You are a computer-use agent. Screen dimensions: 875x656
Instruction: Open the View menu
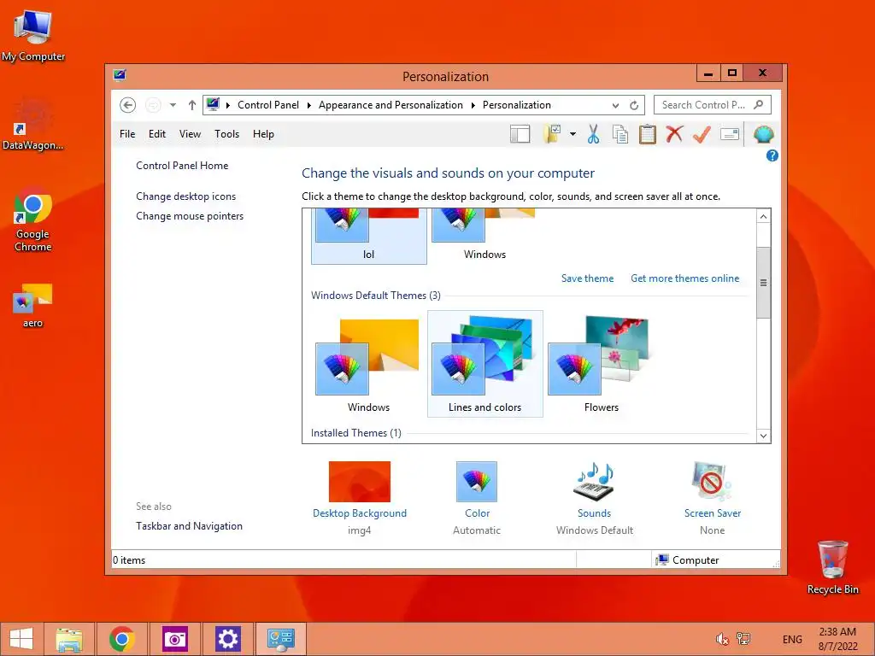(190, 134)
